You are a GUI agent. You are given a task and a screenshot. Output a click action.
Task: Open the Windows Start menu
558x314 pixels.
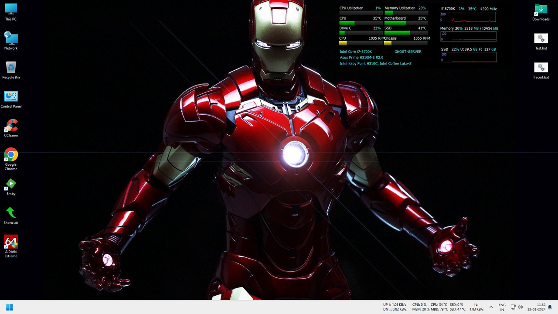point(9,307)
